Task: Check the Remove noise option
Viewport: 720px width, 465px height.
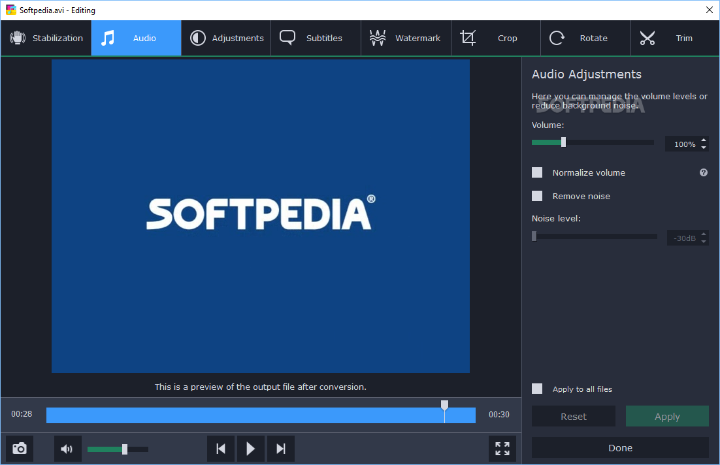Action: coord(537,196)
